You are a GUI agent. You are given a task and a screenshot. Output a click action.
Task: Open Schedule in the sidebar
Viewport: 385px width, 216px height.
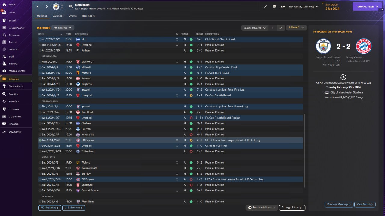(16, 79)
